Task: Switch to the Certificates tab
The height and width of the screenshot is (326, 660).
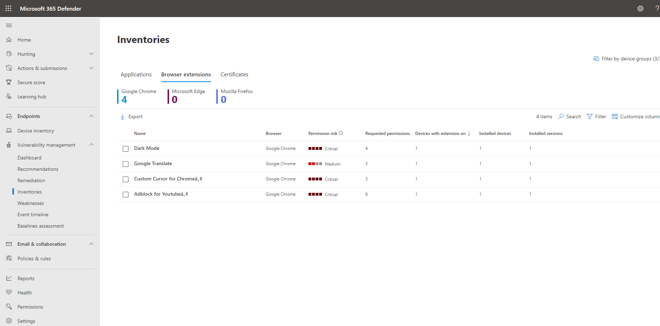Action: click(234, 74)
